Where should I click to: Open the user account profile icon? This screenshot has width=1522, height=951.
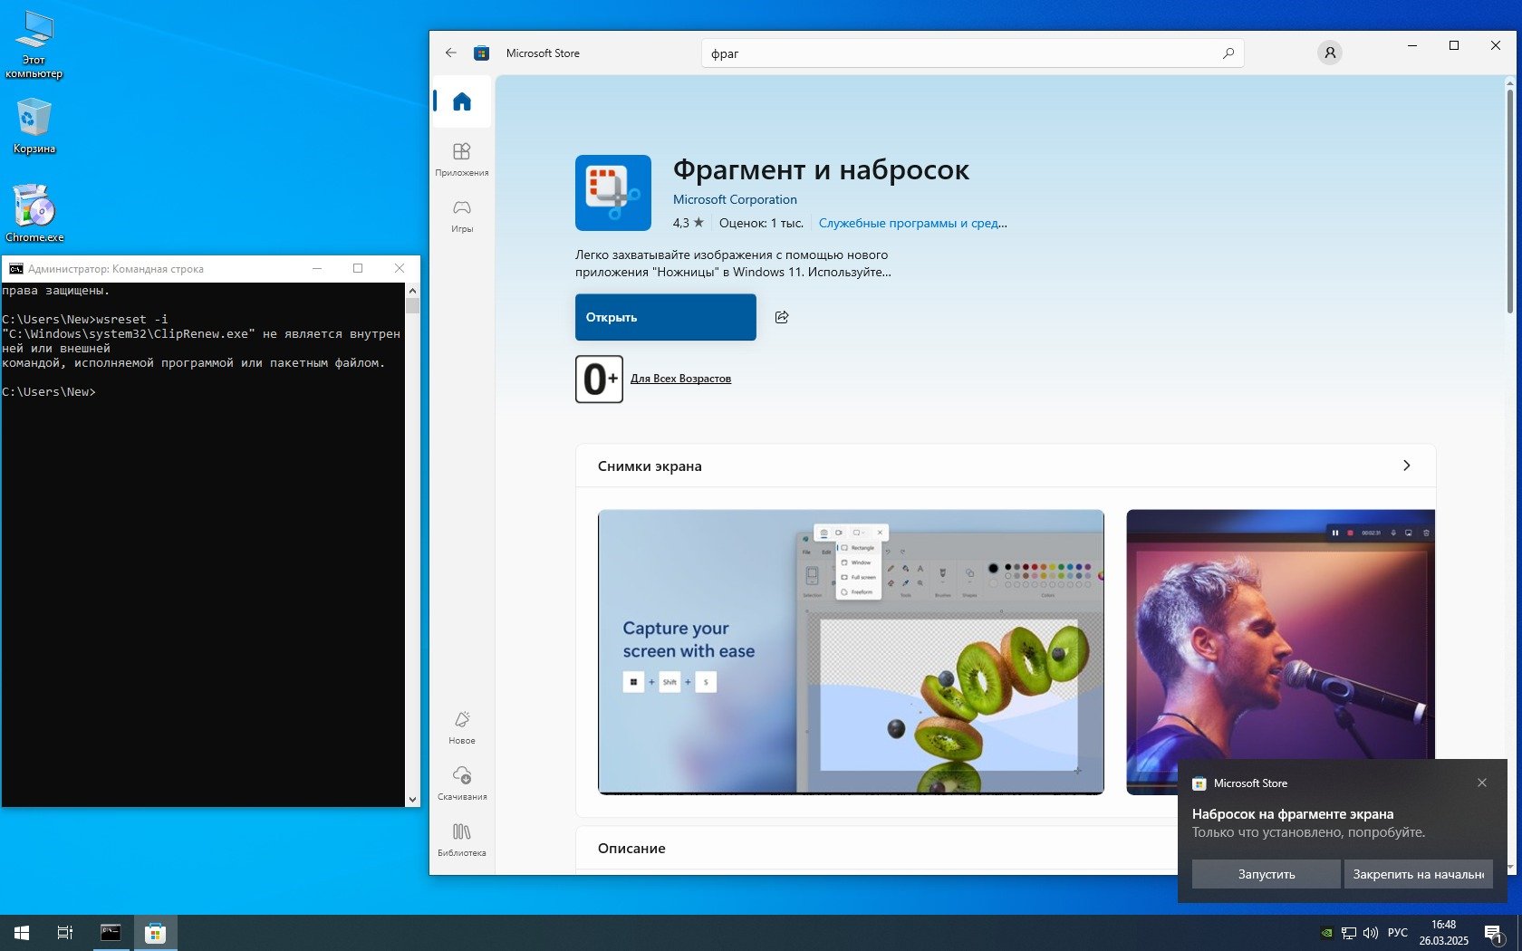click(1329, 53)
